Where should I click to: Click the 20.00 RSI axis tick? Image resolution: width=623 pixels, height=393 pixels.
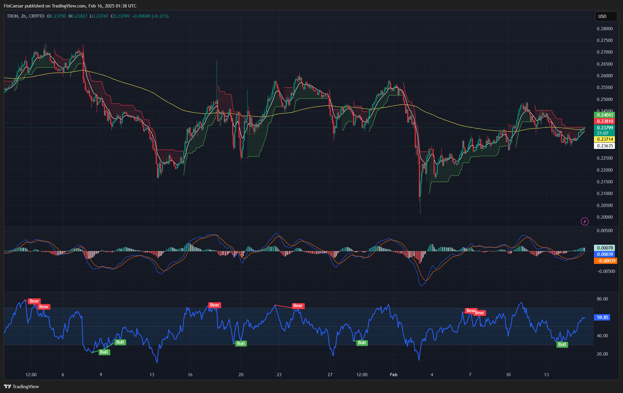[x=602, y=354]
